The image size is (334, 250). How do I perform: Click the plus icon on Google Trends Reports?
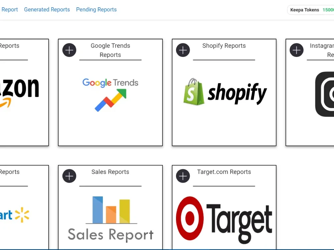click(x=69, y=50)
